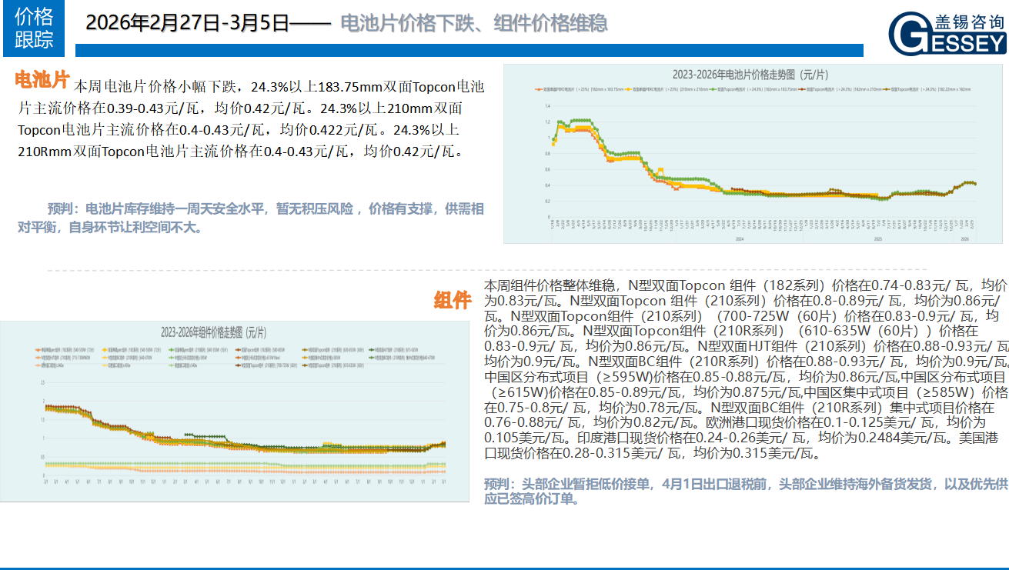Image resolution: width=1009 pixels, height=570 pixels.
Task: Click the date range 2026年2月27日-3月5日 in the header
Action: click(x=187, y=23)
